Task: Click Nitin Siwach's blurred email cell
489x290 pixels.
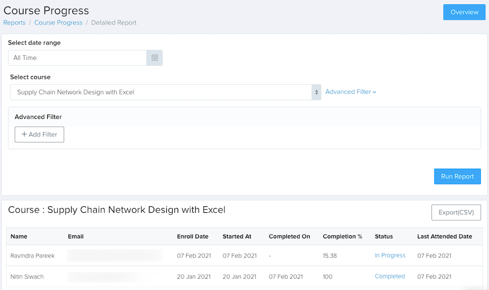Action: click(x=106, y=276)
